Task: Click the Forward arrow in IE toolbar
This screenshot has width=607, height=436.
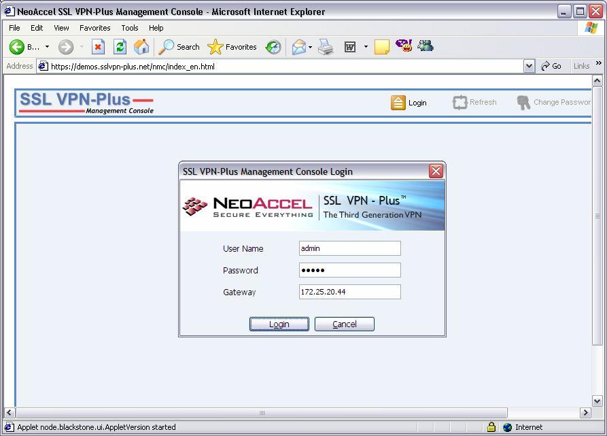Action: [x=66, y=47]
